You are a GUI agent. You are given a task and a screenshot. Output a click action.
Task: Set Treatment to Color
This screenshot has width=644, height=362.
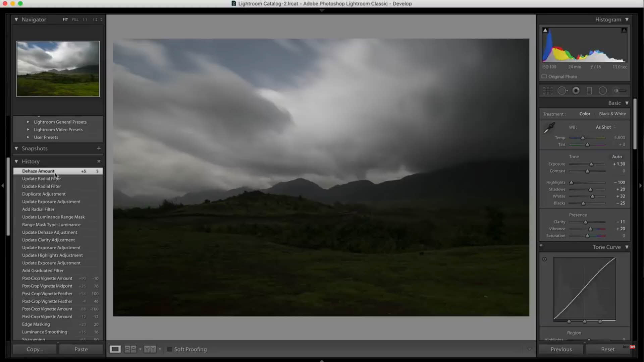pos(585,114)
